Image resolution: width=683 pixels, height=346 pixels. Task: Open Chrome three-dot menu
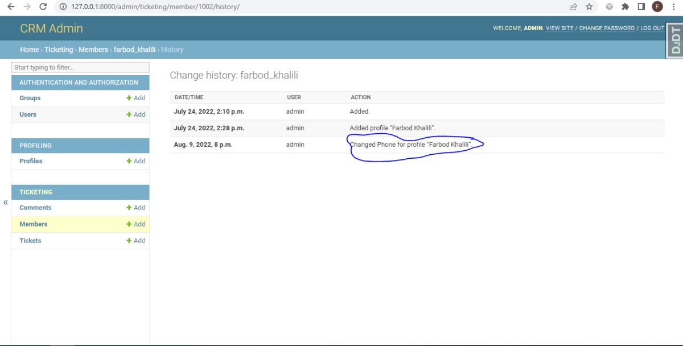click(x=673, y=7)
